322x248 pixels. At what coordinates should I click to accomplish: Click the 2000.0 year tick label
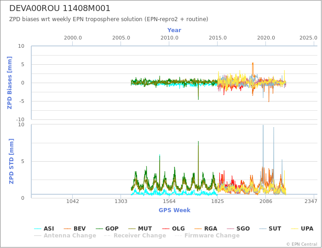pyautogui.click(x=73, y=38)
